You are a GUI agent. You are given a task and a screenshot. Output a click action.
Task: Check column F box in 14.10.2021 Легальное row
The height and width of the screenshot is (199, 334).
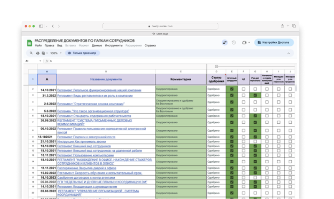click(243, 89)
